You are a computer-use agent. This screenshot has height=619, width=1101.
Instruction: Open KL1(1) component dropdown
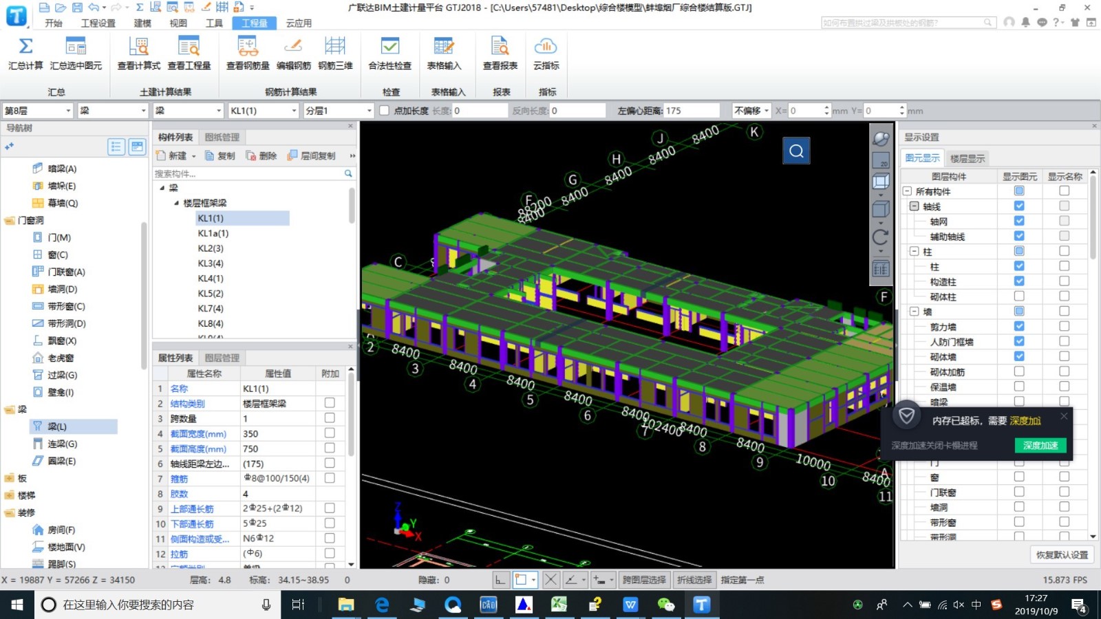click(264, 111)
